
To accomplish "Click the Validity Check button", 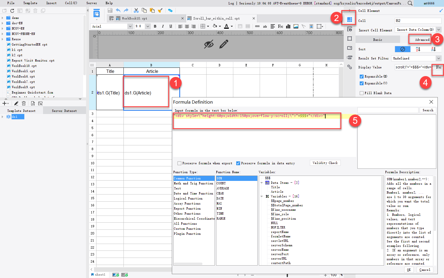I will coord(325,163).
